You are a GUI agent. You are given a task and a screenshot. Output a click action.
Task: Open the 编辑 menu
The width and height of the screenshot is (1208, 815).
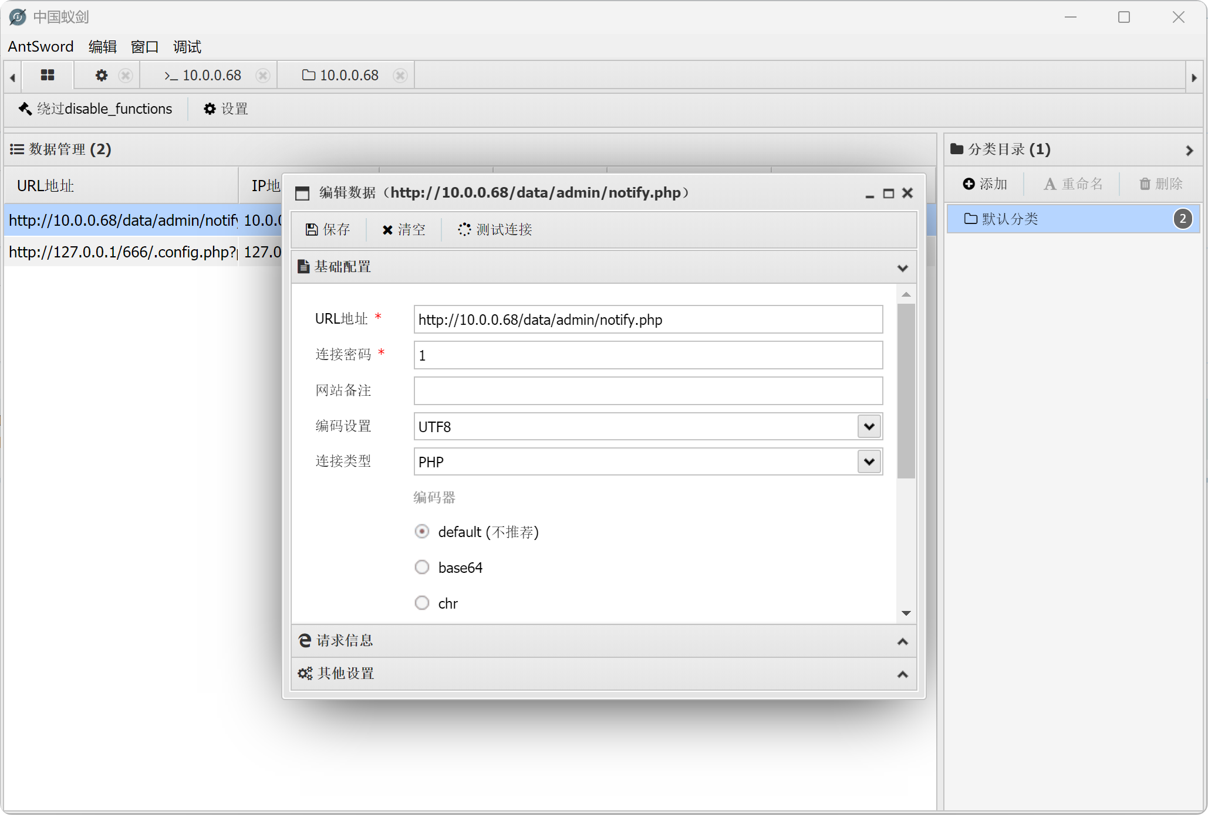coord(102,47)
